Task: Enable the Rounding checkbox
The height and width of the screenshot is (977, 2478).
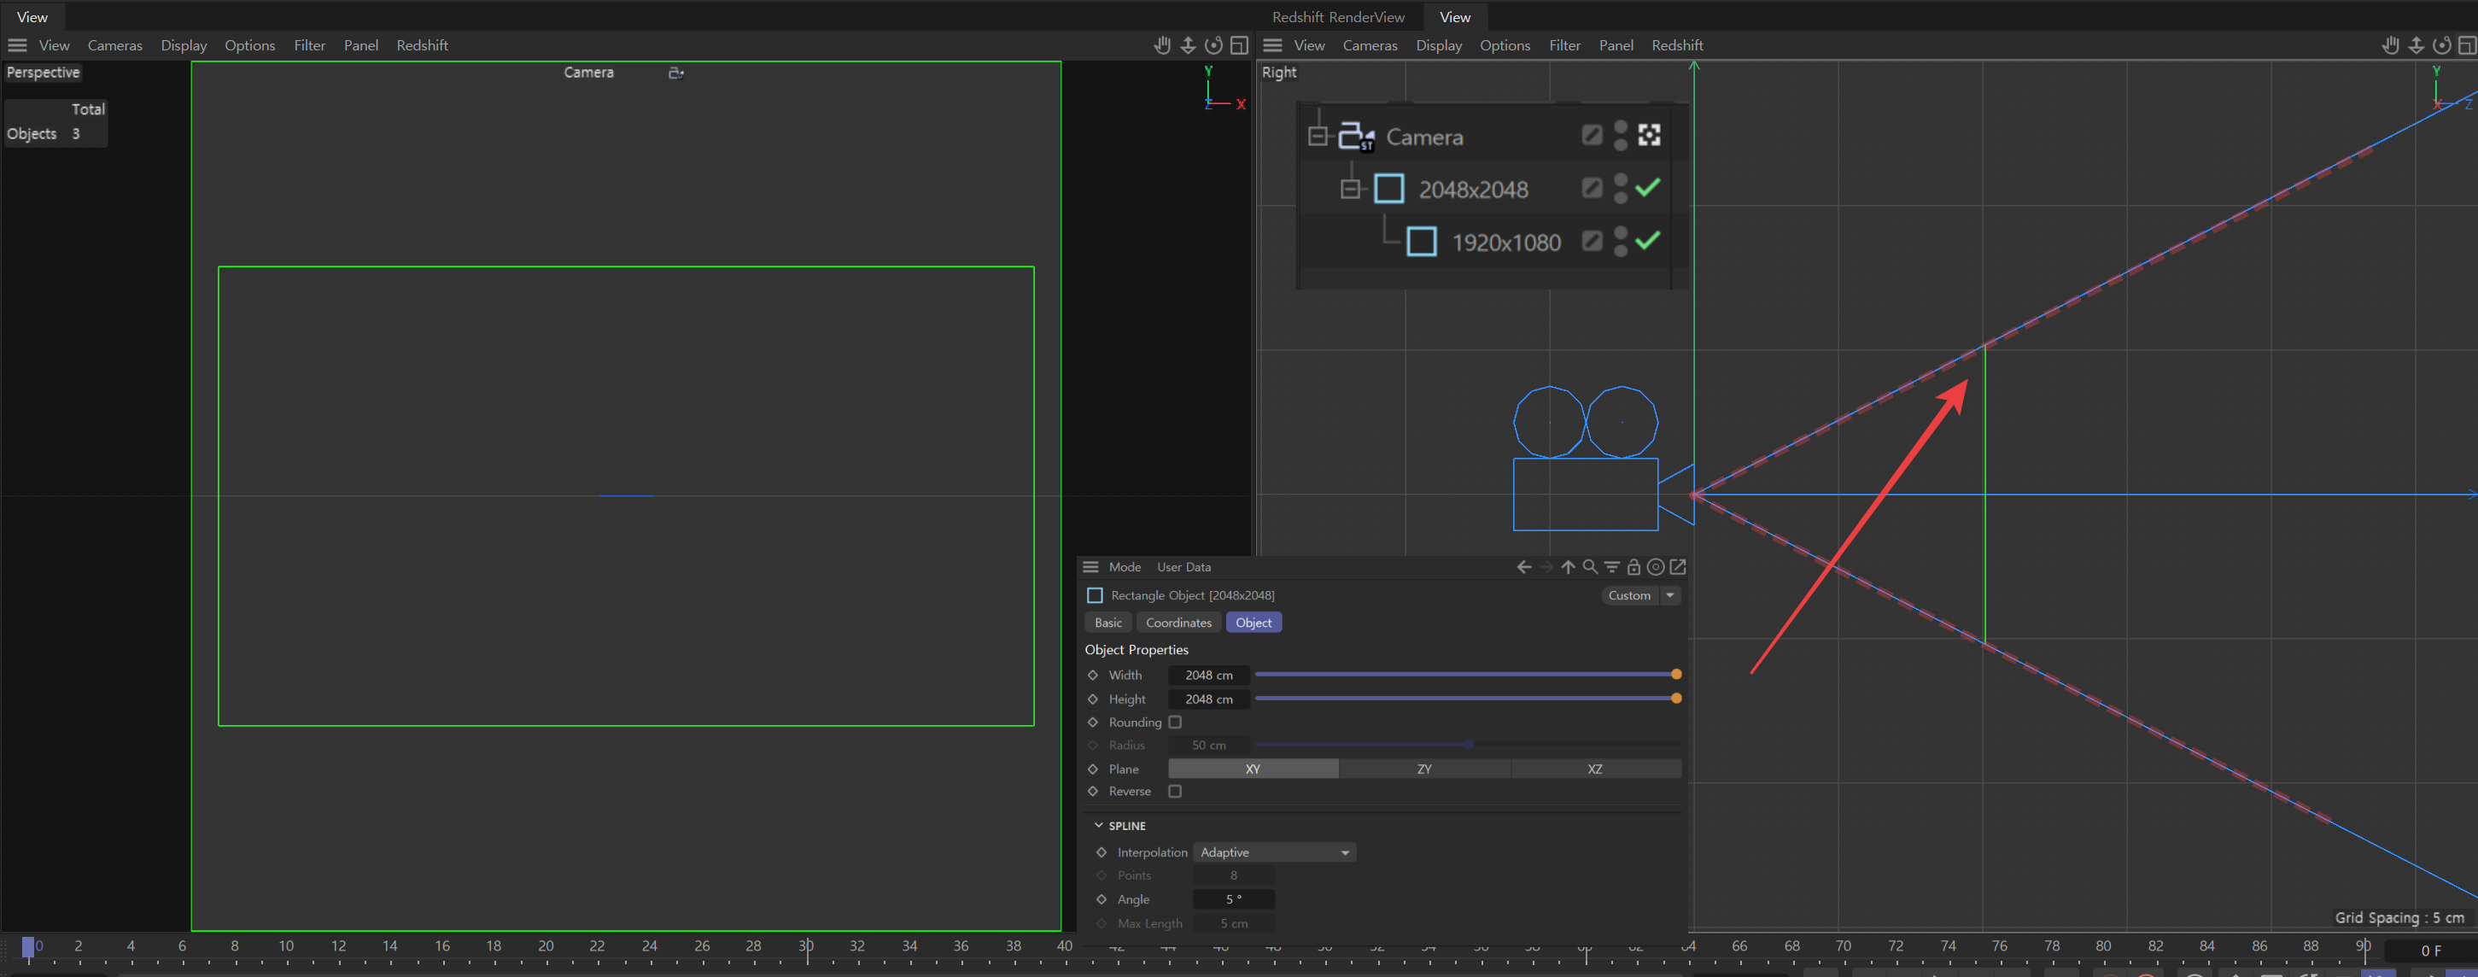Action: 1175,722
